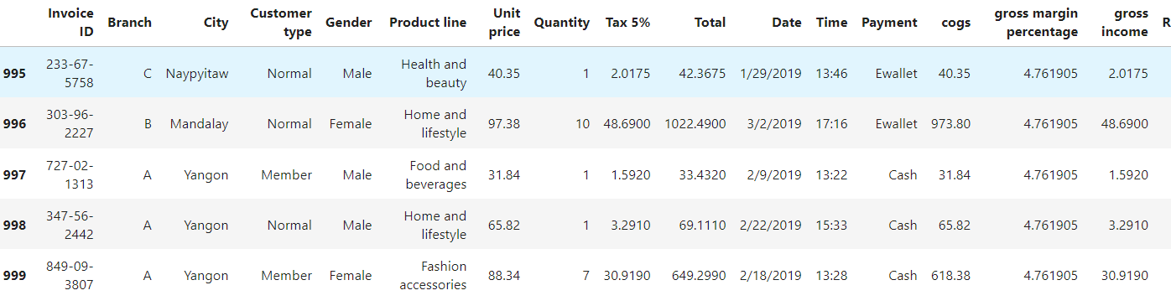
Task: Click the date 2/9/2019
Action: click(774, 174)
